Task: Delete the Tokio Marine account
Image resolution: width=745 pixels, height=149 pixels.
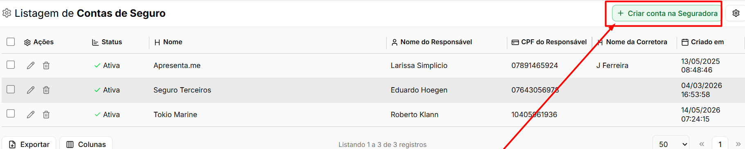Action: tap(46, 115)
